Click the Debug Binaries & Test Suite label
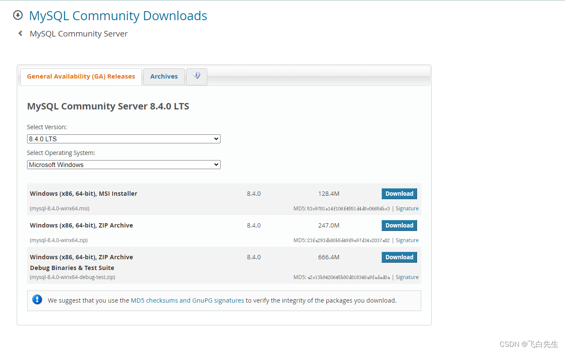 72,268
